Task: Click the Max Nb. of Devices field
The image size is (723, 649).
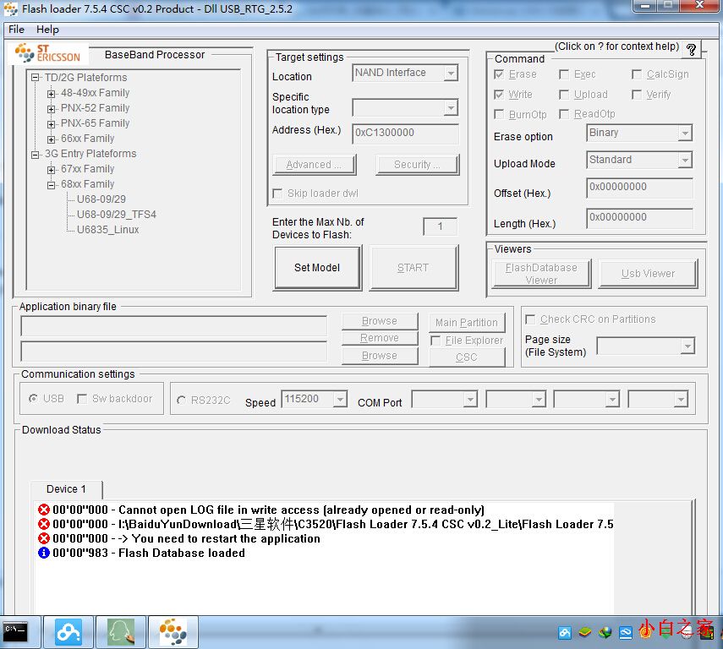Action: pos(441,226)
